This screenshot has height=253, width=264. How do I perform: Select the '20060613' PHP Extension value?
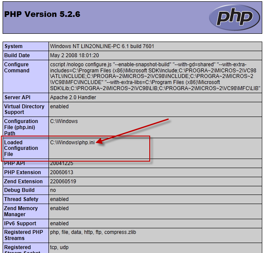click(x=61, y=172)
